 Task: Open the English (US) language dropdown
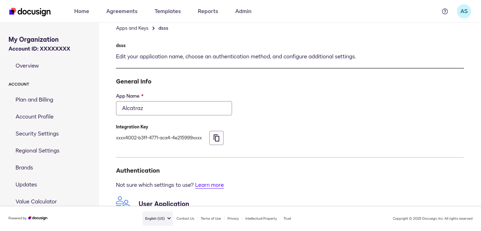point(157,218)
